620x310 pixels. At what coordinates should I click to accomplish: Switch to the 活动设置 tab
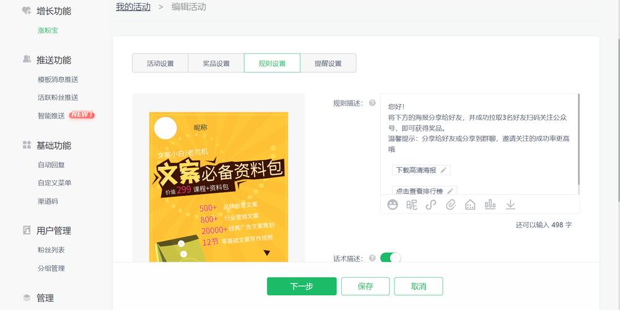pos(160,63)
